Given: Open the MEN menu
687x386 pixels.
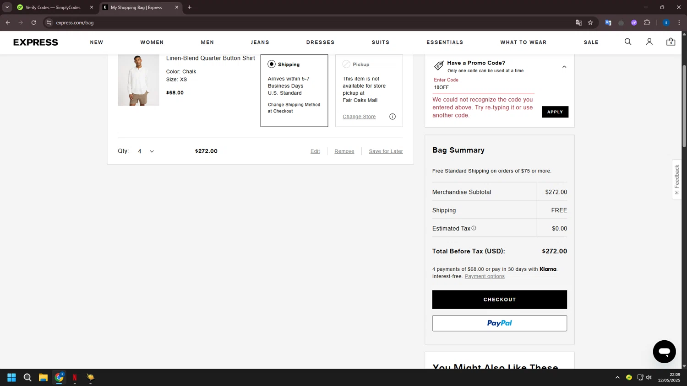Looking at the screenshot, I should 207,42.
